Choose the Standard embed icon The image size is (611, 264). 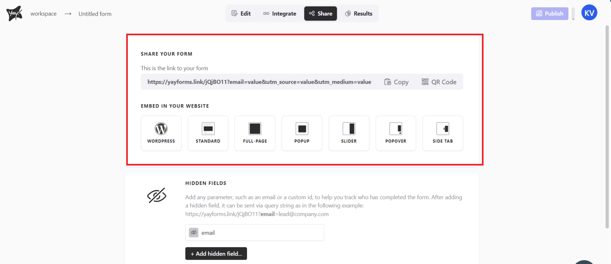(208, 133)
